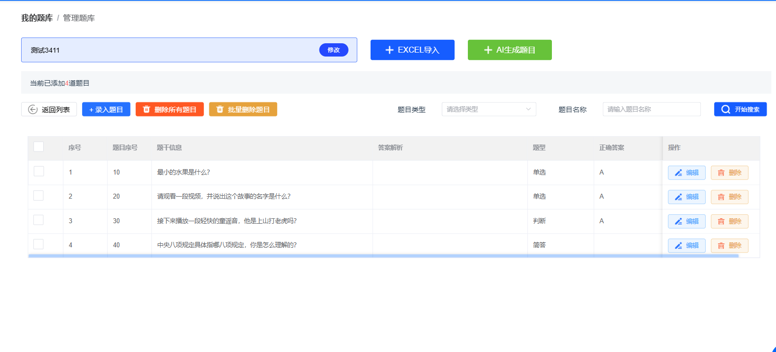
Task: Click 编辑 text for question 序号 3
Action: tap(692, 221)
